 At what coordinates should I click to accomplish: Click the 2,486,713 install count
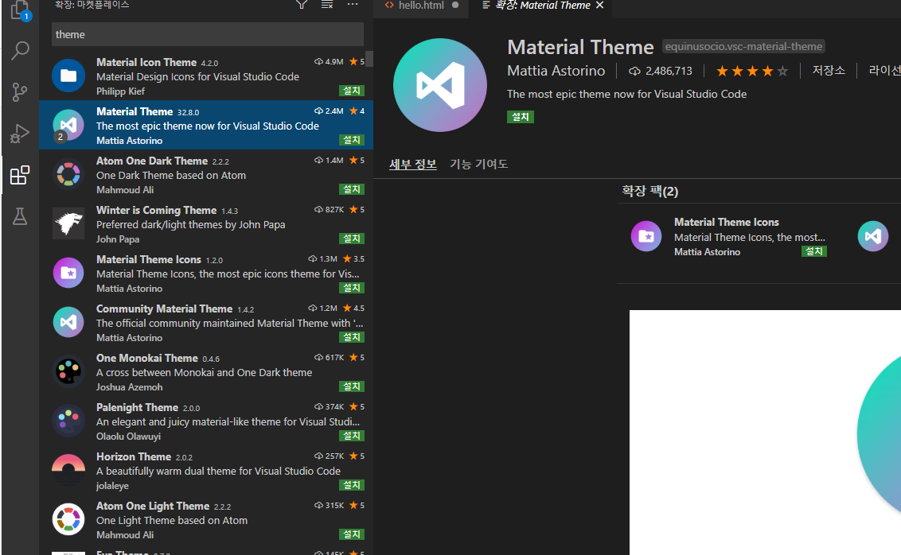[x=661, y=72]
